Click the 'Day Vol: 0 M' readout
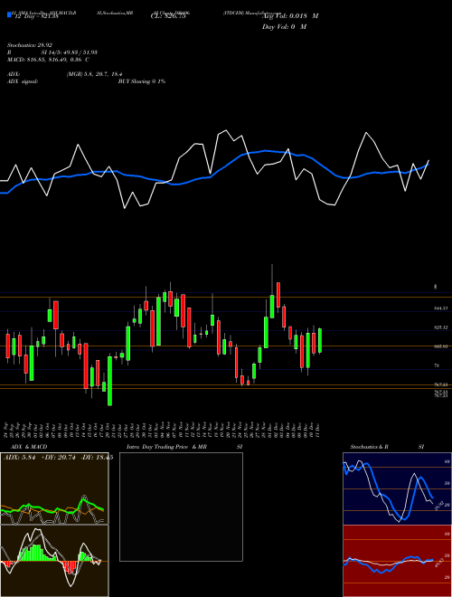 (284, 27)
